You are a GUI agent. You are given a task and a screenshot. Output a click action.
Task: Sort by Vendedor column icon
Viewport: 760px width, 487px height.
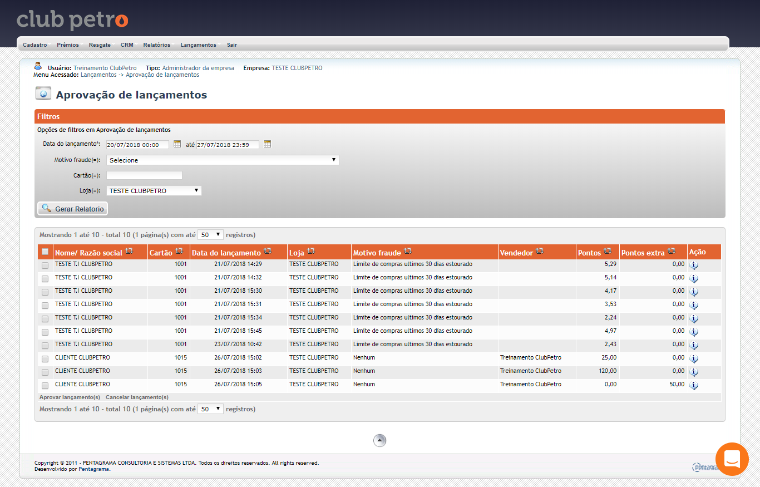pyautogui.click(x=540, y=252)
